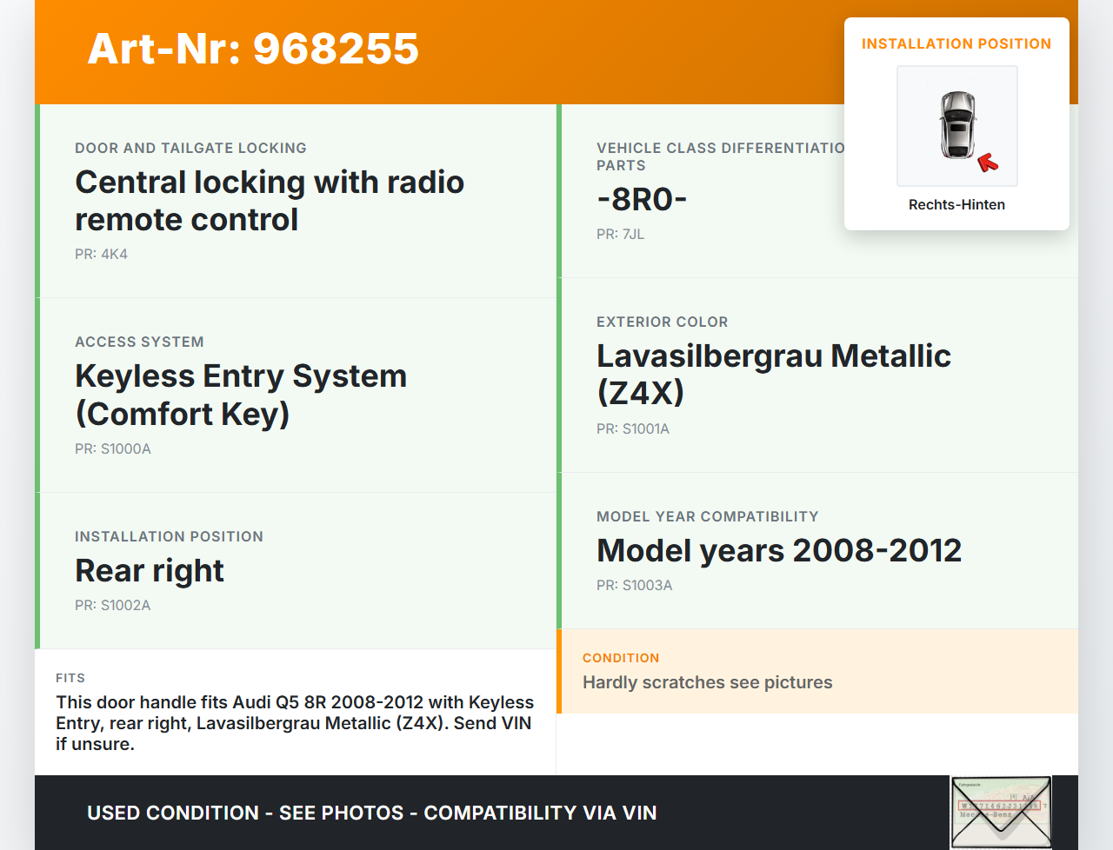Click the Fits description paragraph
The width and height of the screenshot is (1113, 850).
pos(295,723)
